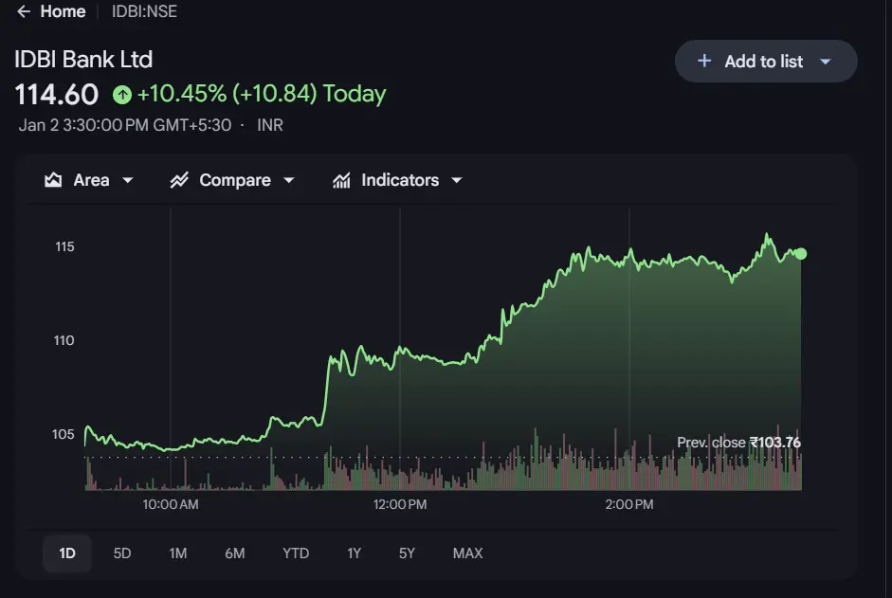Show the 6M time range
The height and width of the screenshot is (598, 892).
point(234,553)
